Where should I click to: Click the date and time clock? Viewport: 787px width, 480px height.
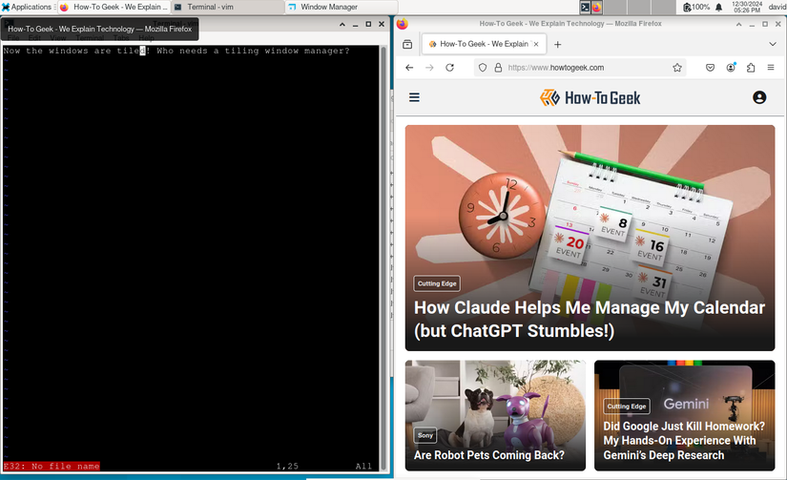coord(746,7)
